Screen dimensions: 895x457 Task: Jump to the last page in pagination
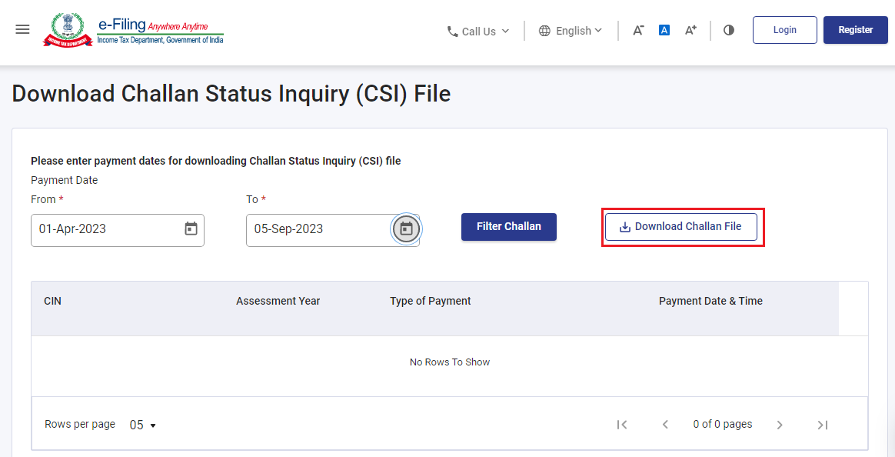tap(822, 424)
